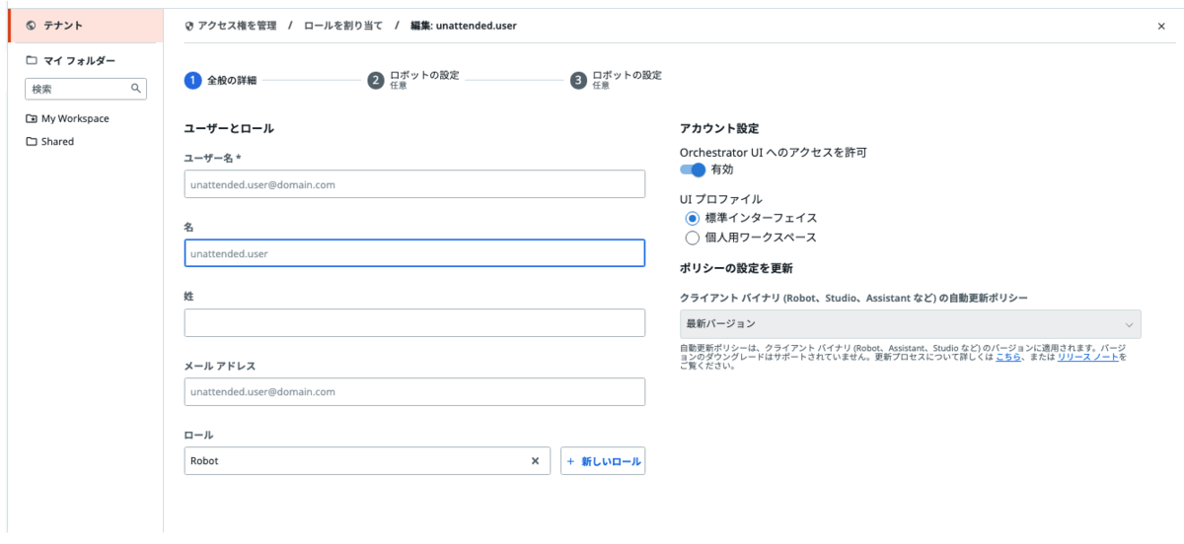Image resolution: width=1184 pixels, height=544 pixels.
Task: Select 個人用ワークスペース radio button
Action: [x=692, y=238]
